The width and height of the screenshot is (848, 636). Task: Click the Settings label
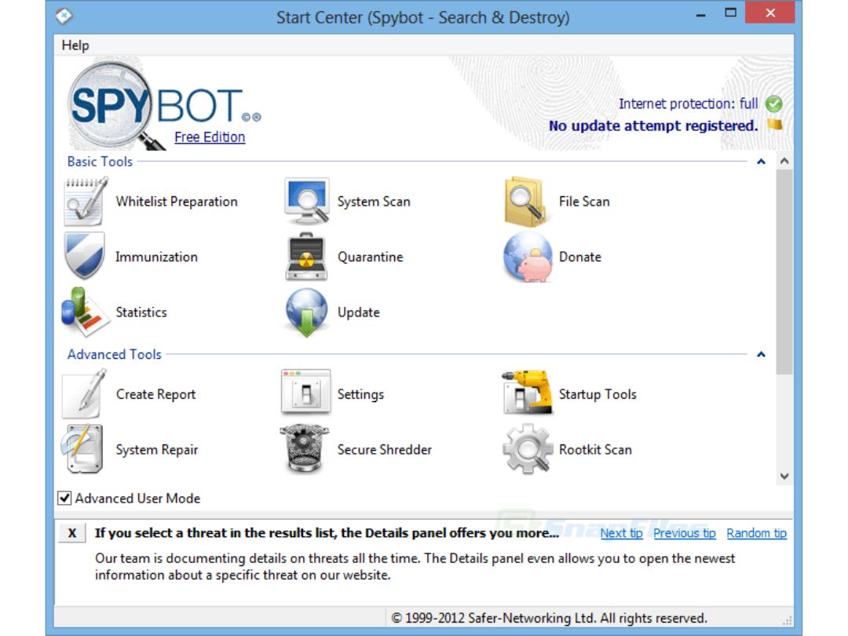360,394
